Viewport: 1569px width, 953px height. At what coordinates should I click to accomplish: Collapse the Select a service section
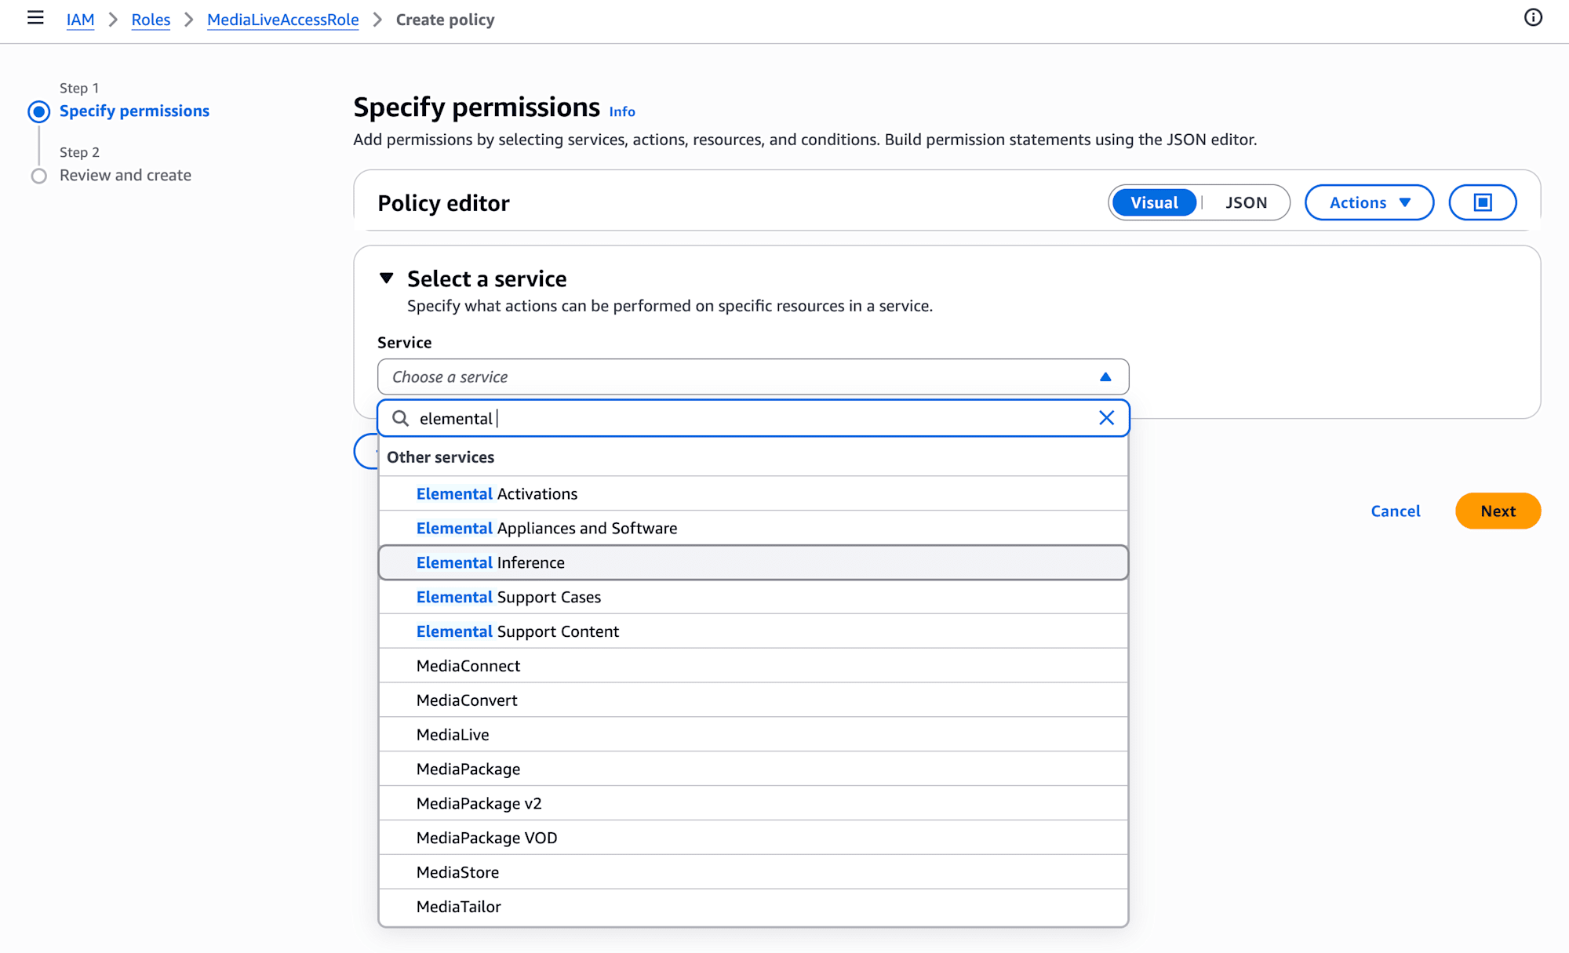click(x=387, y=278)
